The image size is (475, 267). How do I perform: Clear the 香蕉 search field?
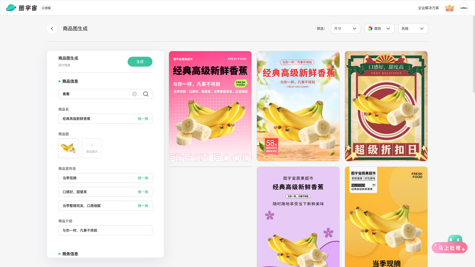pyautogui.click(x=135, y=94)
